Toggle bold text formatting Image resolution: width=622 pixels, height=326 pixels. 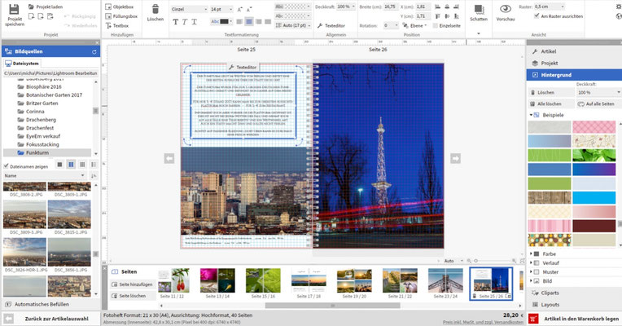click(x=175, y=22)
